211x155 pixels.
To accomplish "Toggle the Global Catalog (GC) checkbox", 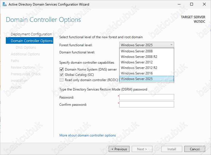I will 62,75.
